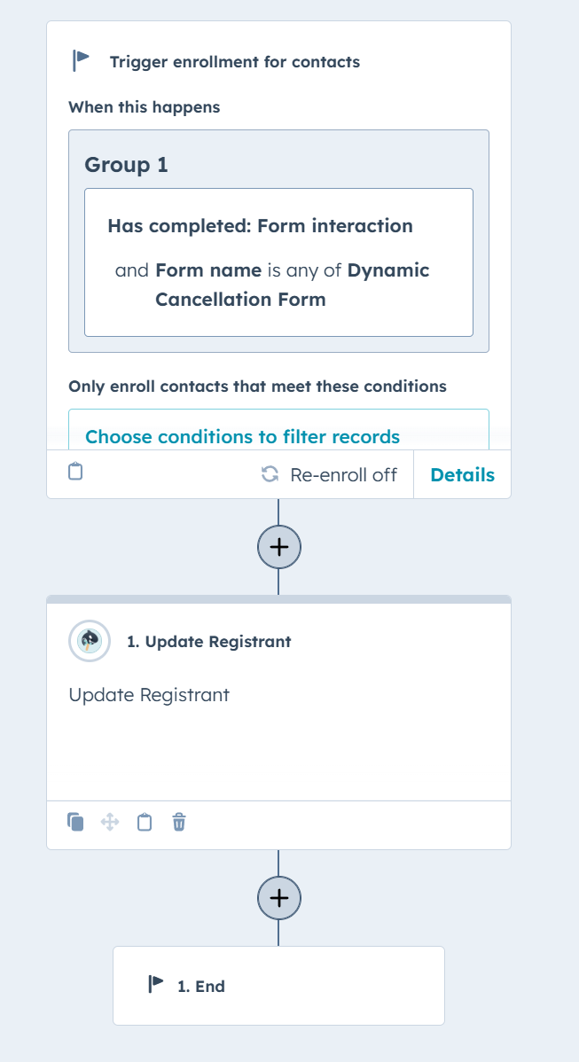Select the 1. End step card
This screenshot has width=579, height=1062.
pos(278,986)
